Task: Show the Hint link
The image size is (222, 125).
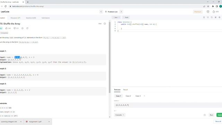Action: pyautogui.click(x=100, y=24)
